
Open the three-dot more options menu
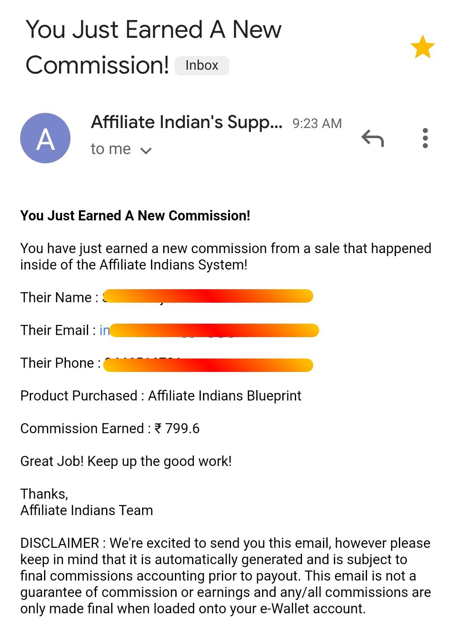pyautogui.click(x=425, y=138)
